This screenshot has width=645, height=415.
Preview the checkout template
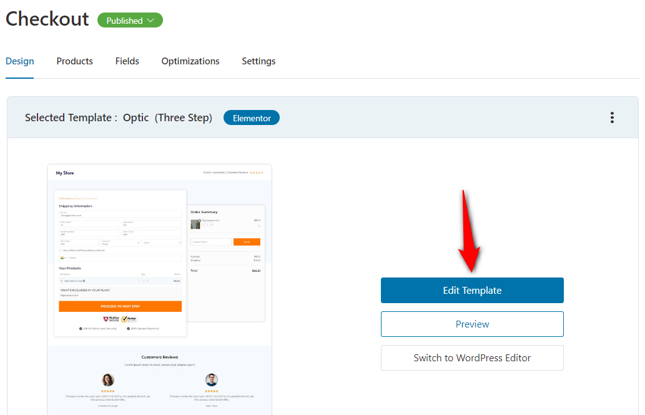[472, 324]
